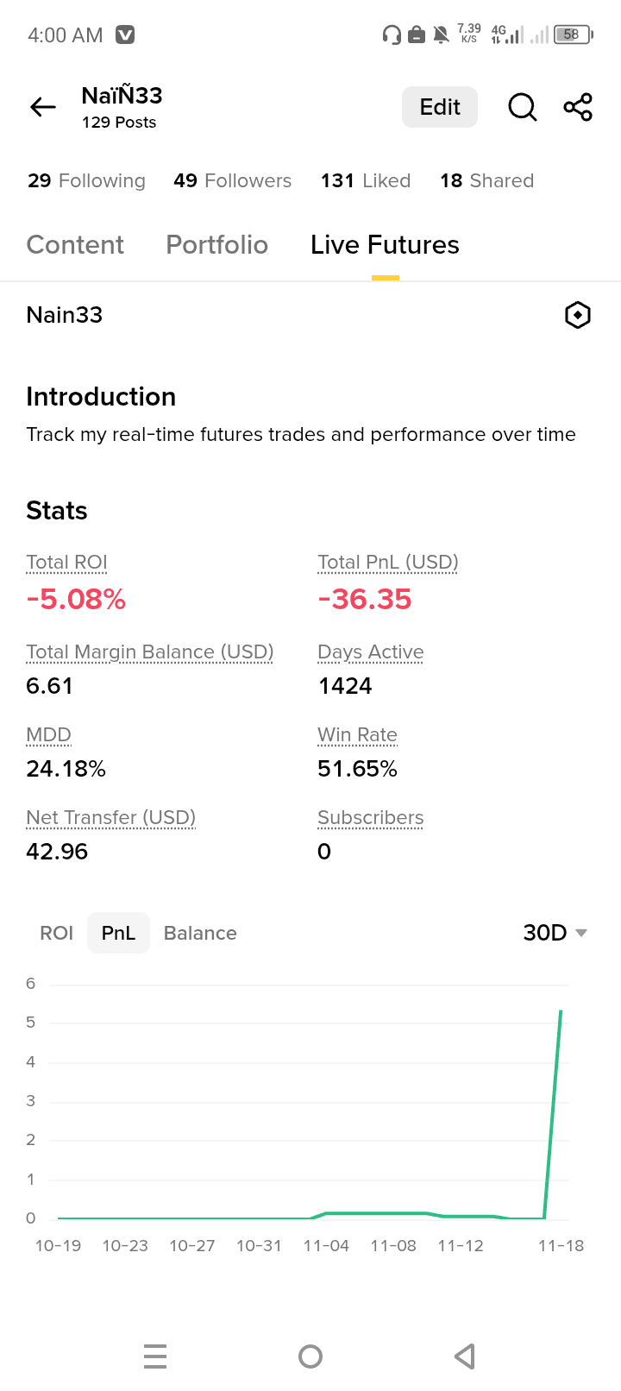Tap the Android home circle icon

coord(310,1356)
